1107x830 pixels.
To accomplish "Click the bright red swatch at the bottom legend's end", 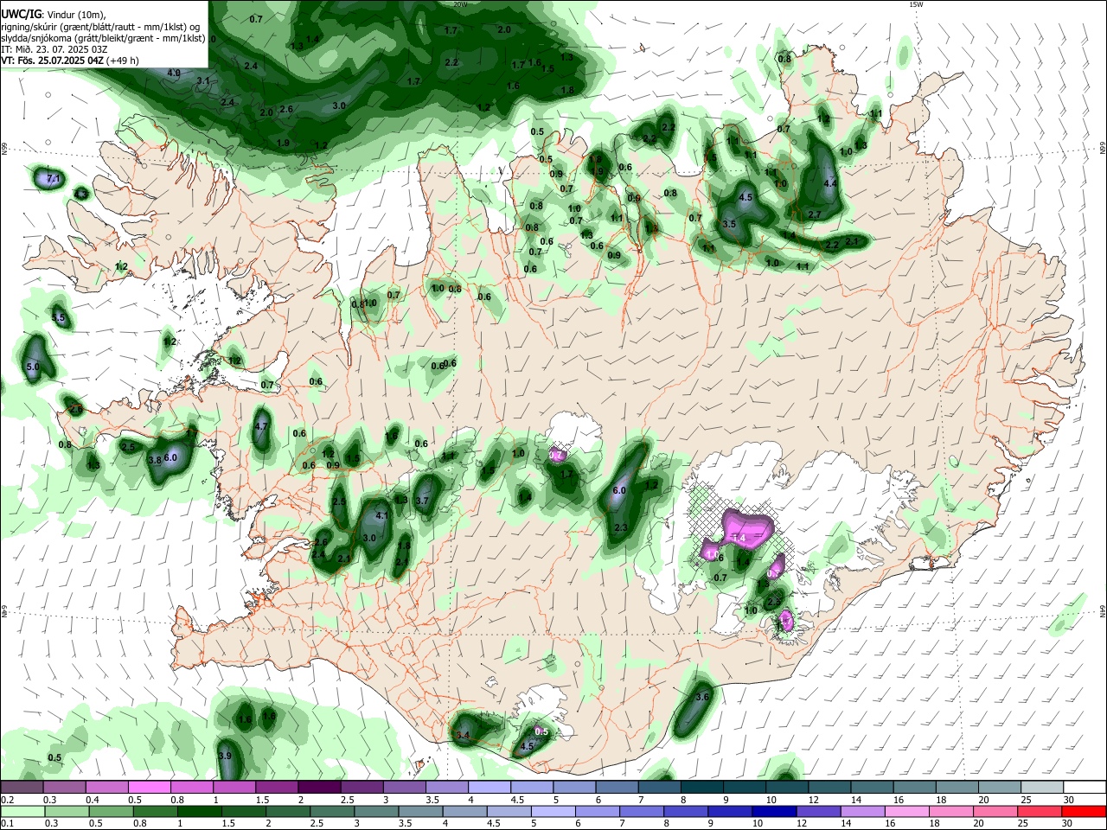I will tap(1083, 811).
